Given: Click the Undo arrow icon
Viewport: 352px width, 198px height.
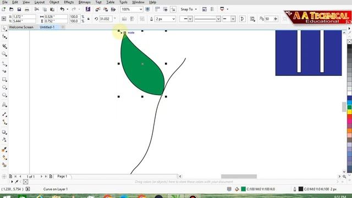Looking at the screenshot, I should (x=62, y=9).
